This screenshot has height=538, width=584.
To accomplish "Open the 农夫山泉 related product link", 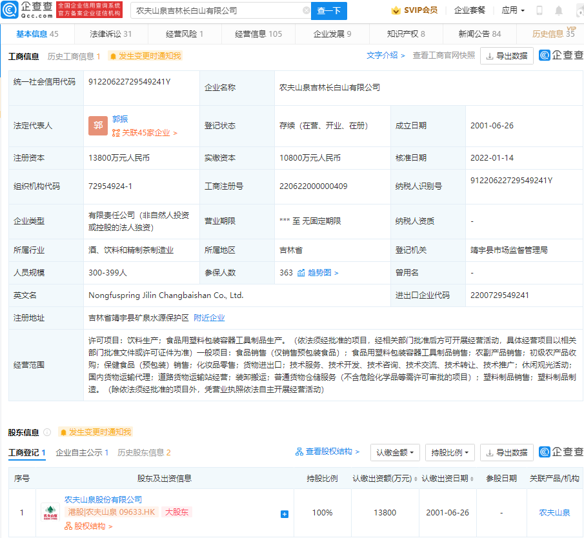I will click(554, 513).
